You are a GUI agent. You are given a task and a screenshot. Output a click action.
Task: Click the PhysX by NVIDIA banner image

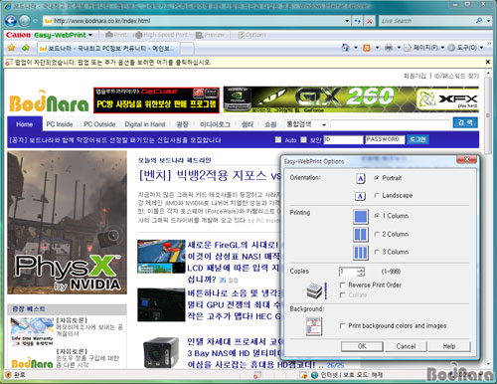click(x=67, y=223)
